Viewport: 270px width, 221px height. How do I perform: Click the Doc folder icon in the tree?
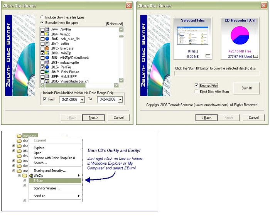[19, 171]
